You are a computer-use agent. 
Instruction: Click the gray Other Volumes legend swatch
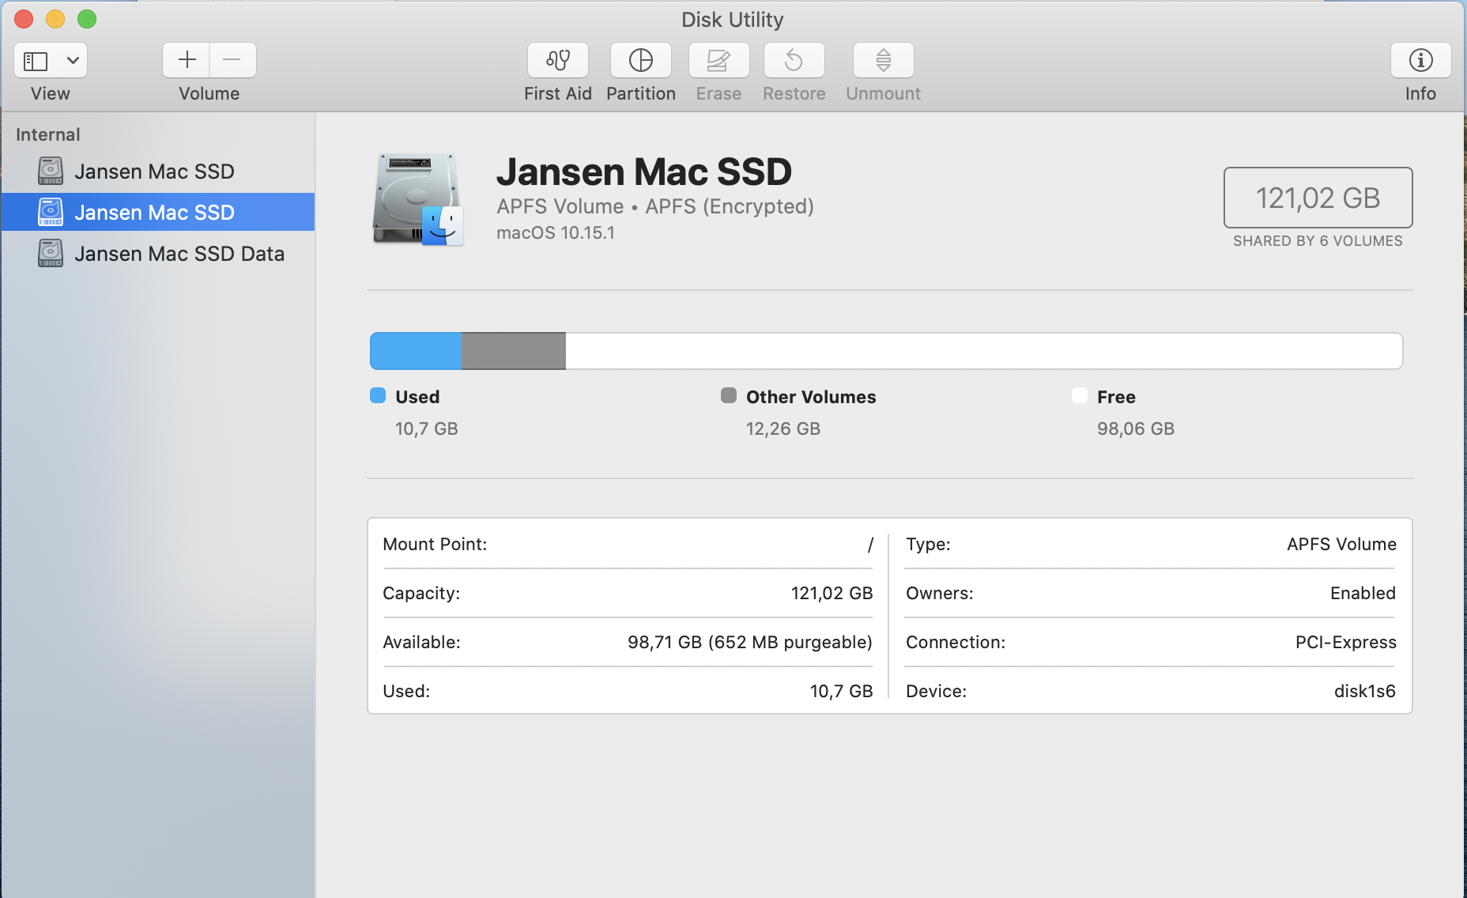tap(729, 396)
